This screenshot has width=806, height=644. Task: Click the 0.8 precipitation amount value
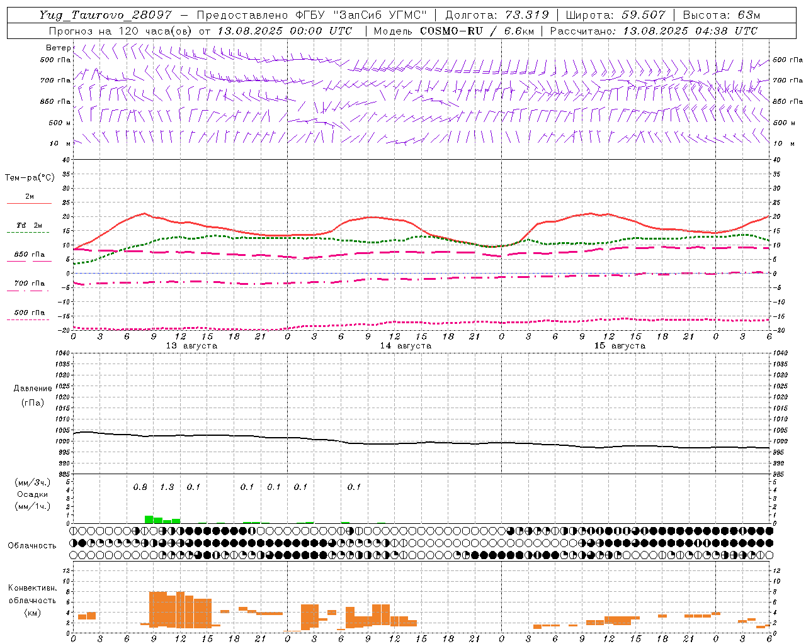140,487
